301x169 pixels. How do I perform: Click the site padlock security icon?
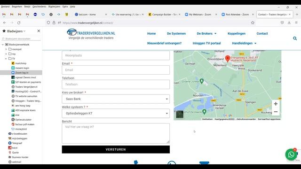click(x=54, y=23)
